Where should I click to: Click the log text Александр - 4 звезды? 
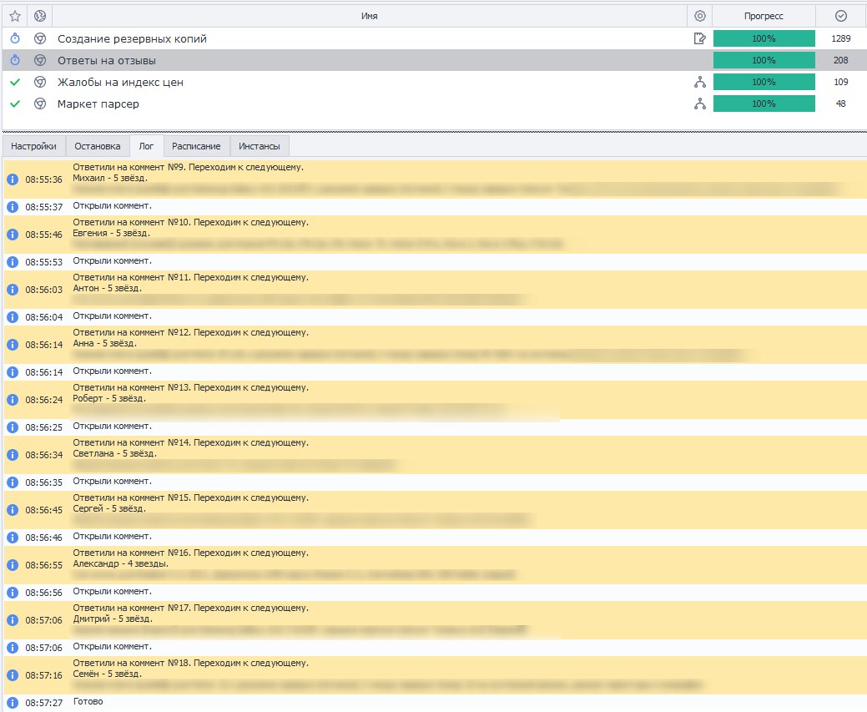pos(120,563)
